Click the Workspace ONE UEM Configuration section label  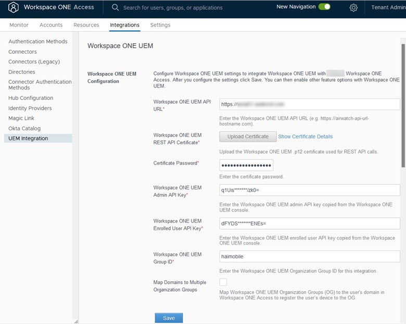pos(112,78)
